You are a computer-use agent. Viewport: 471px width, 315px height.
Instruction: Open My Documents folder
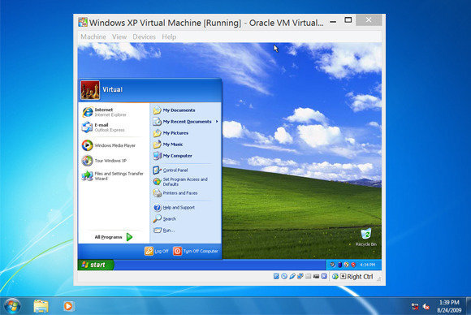pos(175,110)
